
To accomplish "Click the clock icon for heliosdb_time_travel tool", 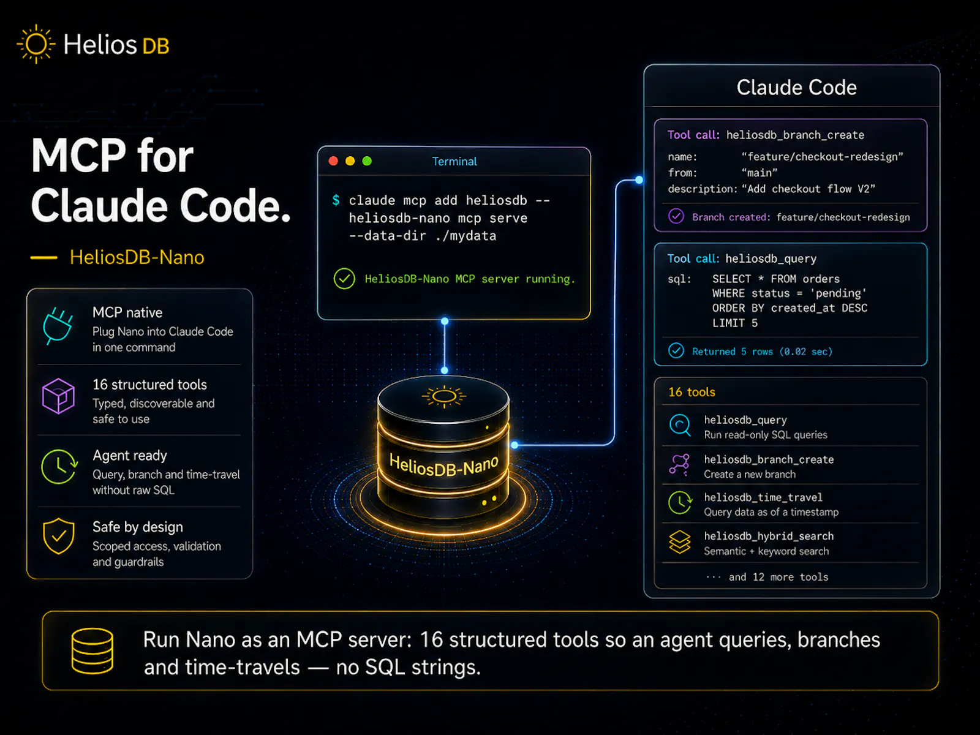I will coord(680,503).
